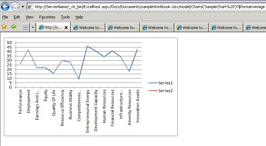
Task: Click the Development Capacity axis label
Action: click(x=96, y=111)
